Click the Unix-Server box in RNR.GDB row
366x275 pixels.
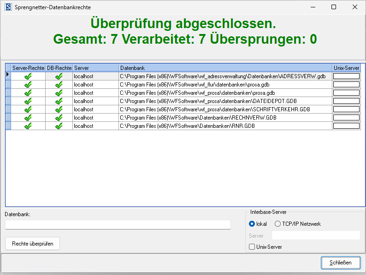coord(346,126)
